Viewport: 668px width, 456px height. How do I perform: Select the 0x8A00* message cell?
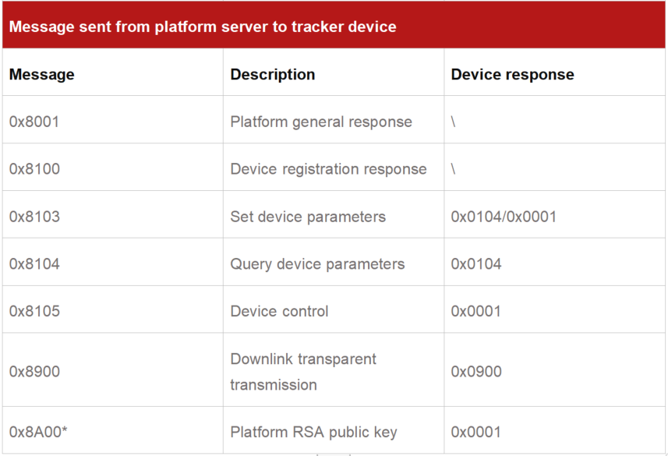[x=38, y=432]
